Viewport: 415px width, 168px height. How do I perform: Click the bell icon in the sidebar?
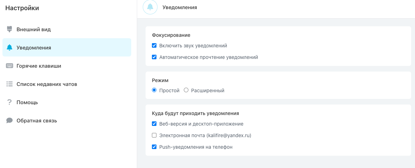point(9,47)
